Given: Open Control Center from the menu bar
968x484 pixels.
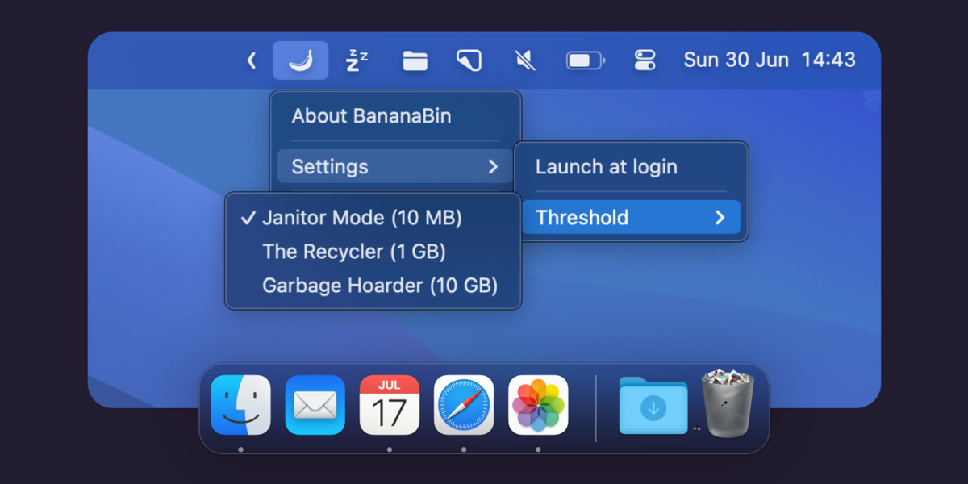Looking at the screenshot, I should point(645,60).
